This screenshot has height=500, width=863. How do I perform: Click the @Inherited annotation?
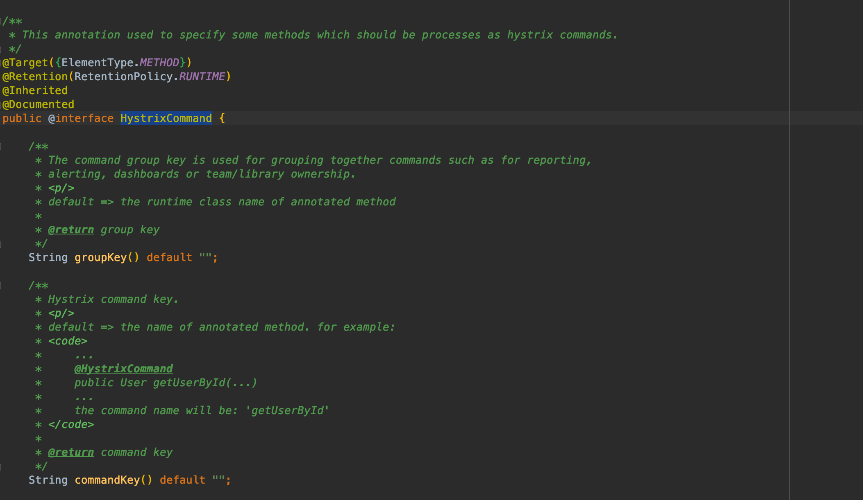[x=35, y=90]
